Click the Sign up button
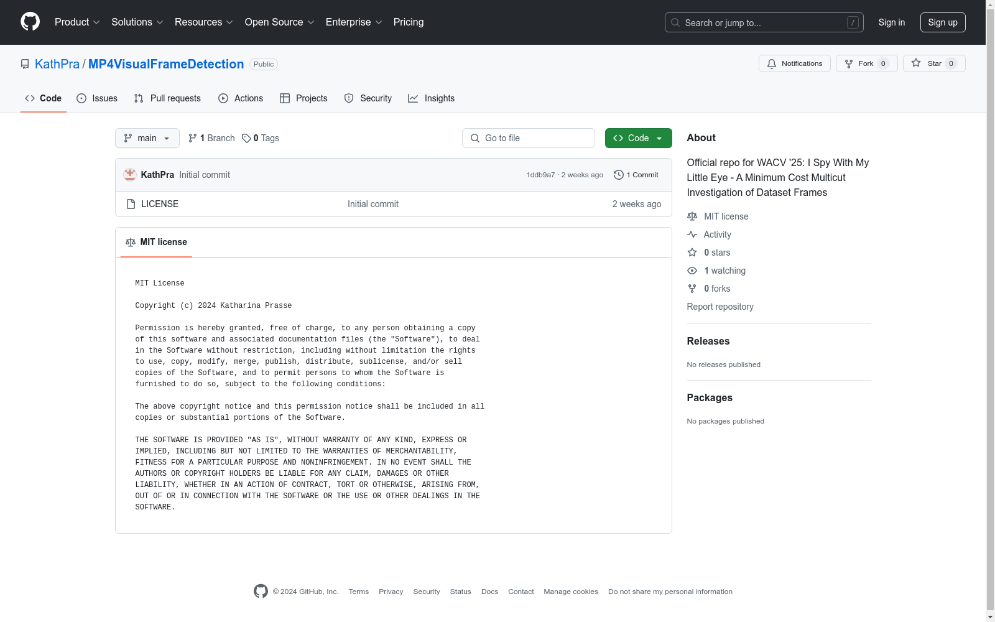The image size is (995, 622). click(x=943, y=22)
